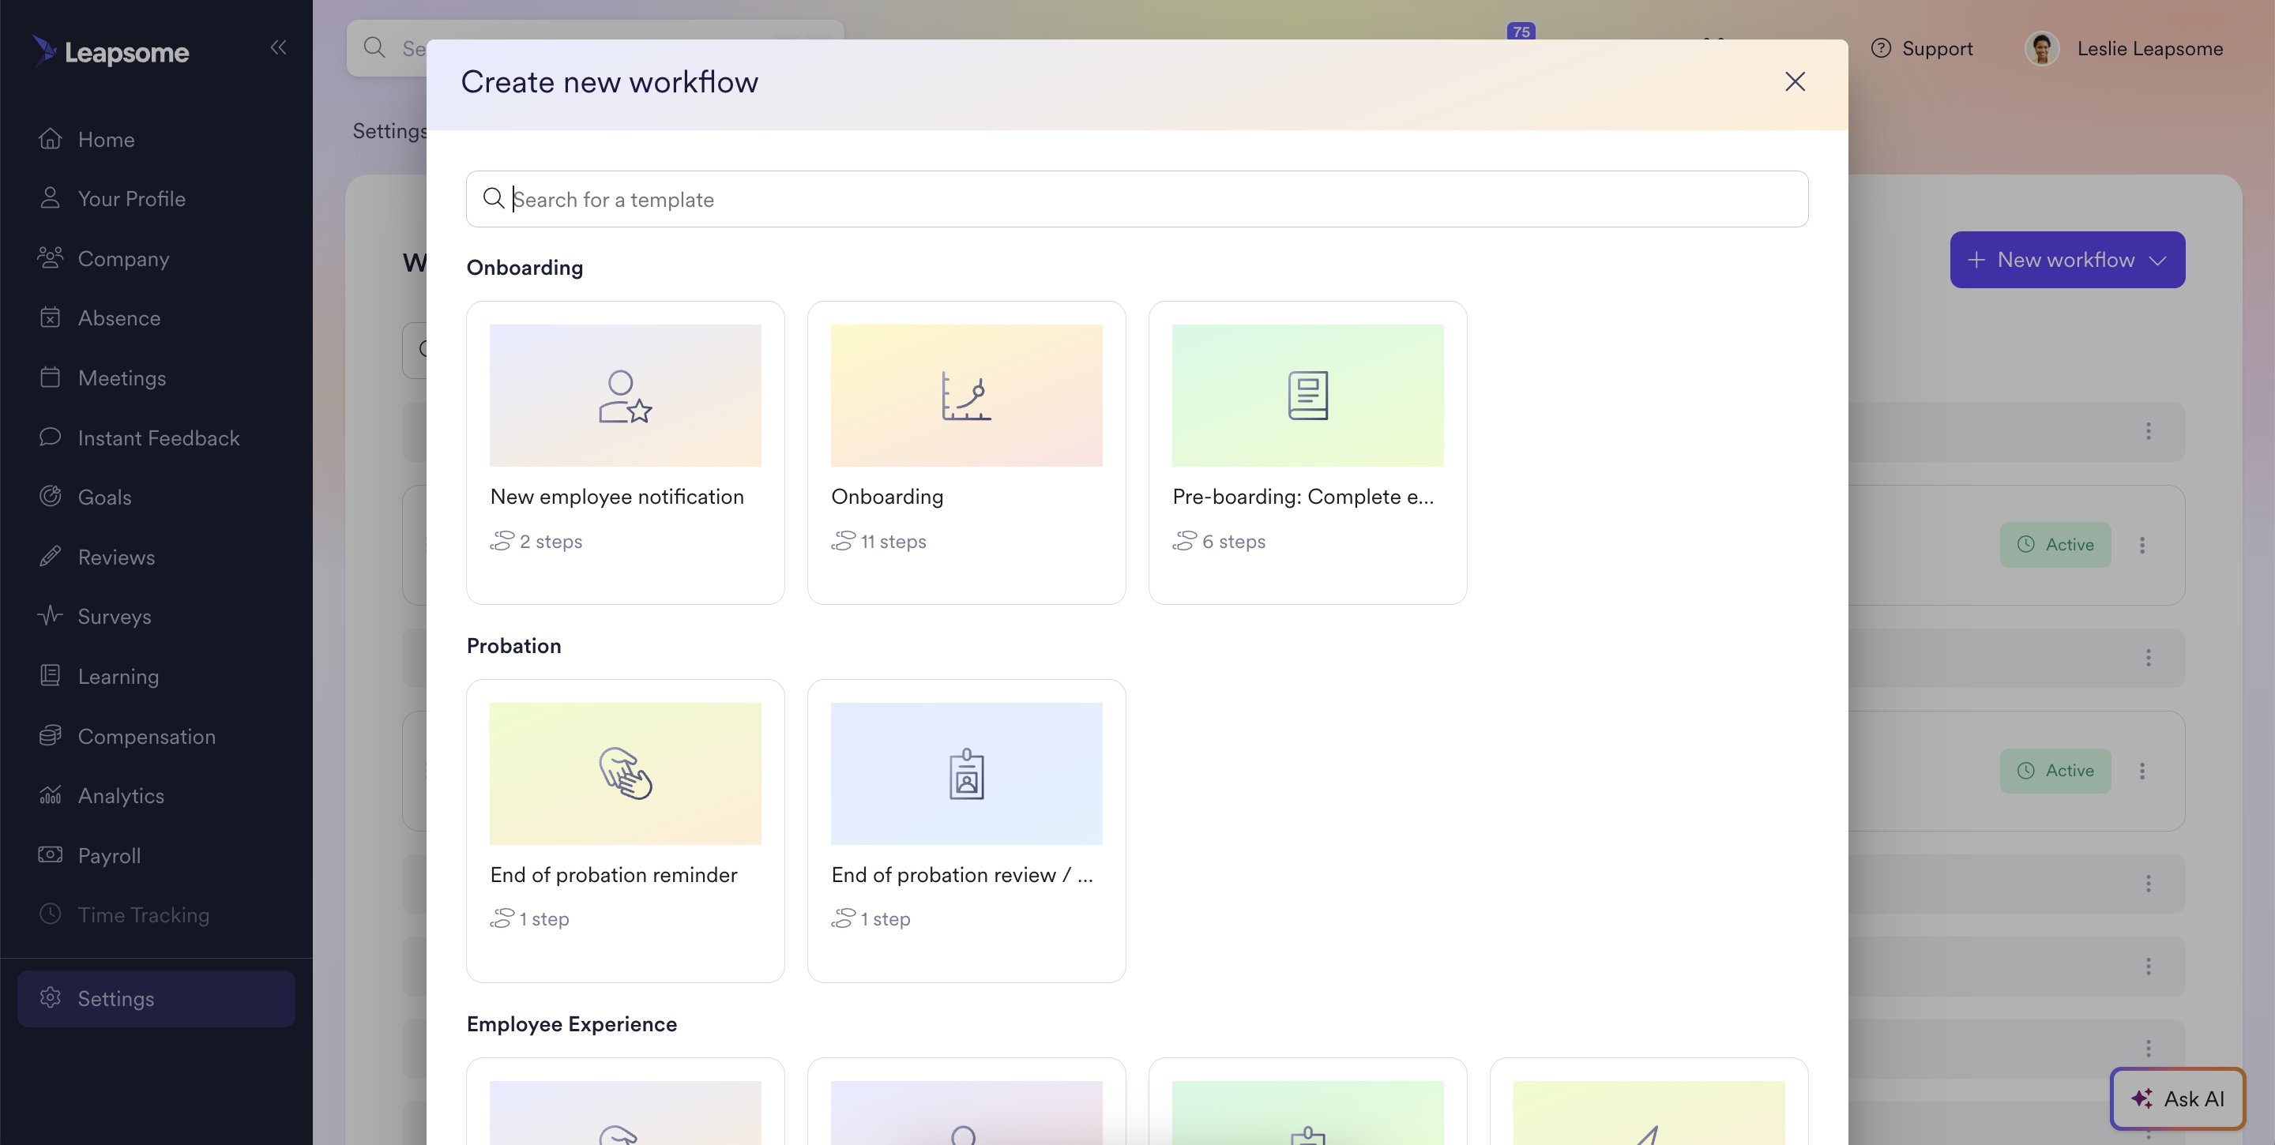Click the first Active status badge

point(2055,545)
